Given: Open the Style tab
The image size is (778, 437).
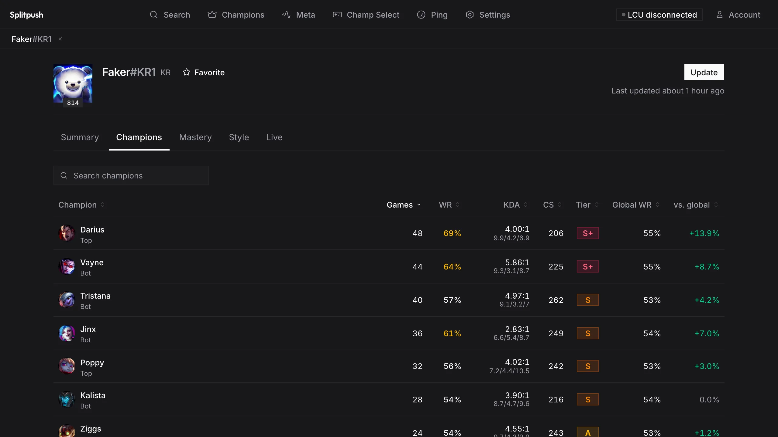Looking at the screenshot, I should [239, 137].
